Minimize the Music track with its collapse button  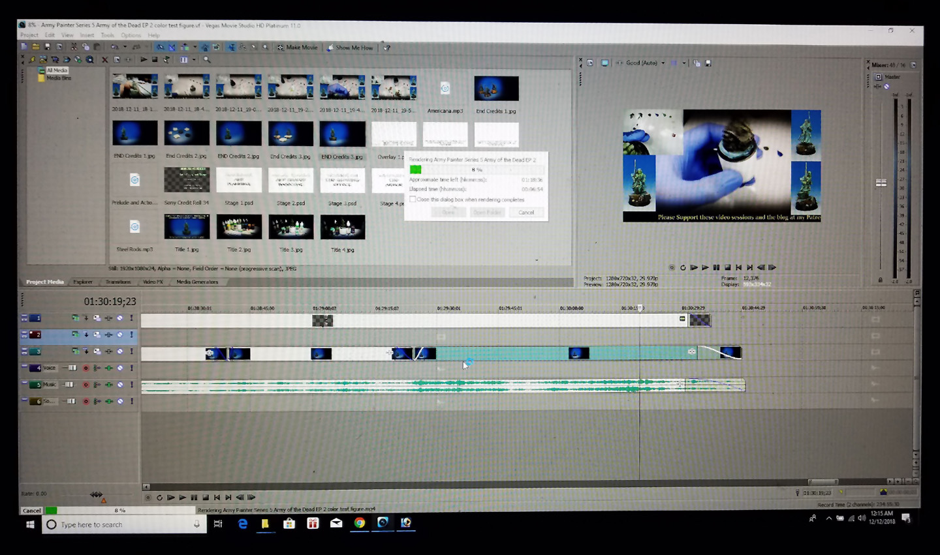[24, 382]
